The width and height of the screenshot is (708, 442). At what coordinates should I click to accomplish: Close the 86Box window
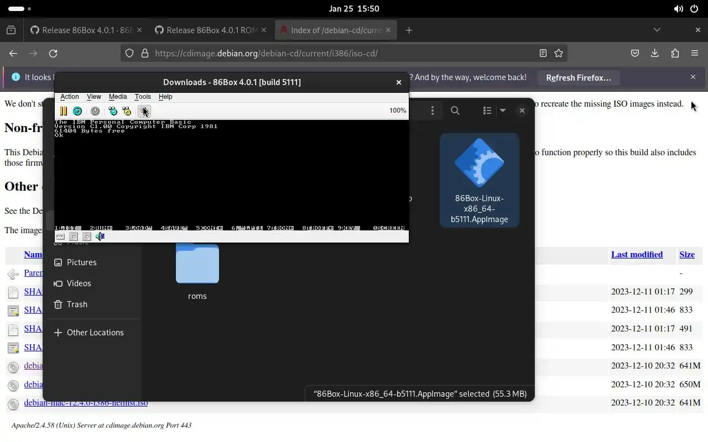[398, 82]
